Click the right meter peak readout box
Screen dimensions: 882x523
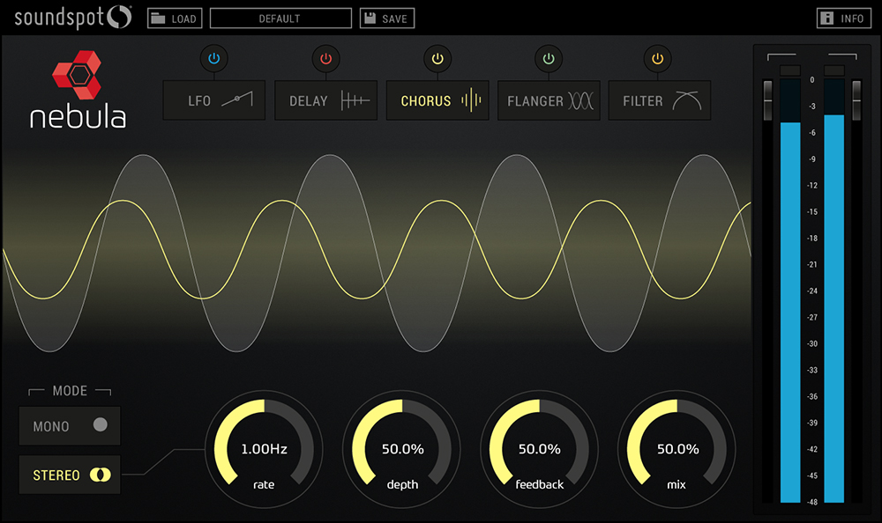tap(834, 70)
